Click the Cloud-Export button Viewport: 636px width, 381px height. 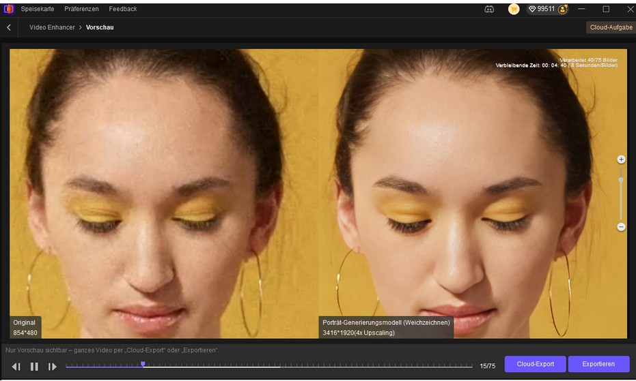[535, 364]
